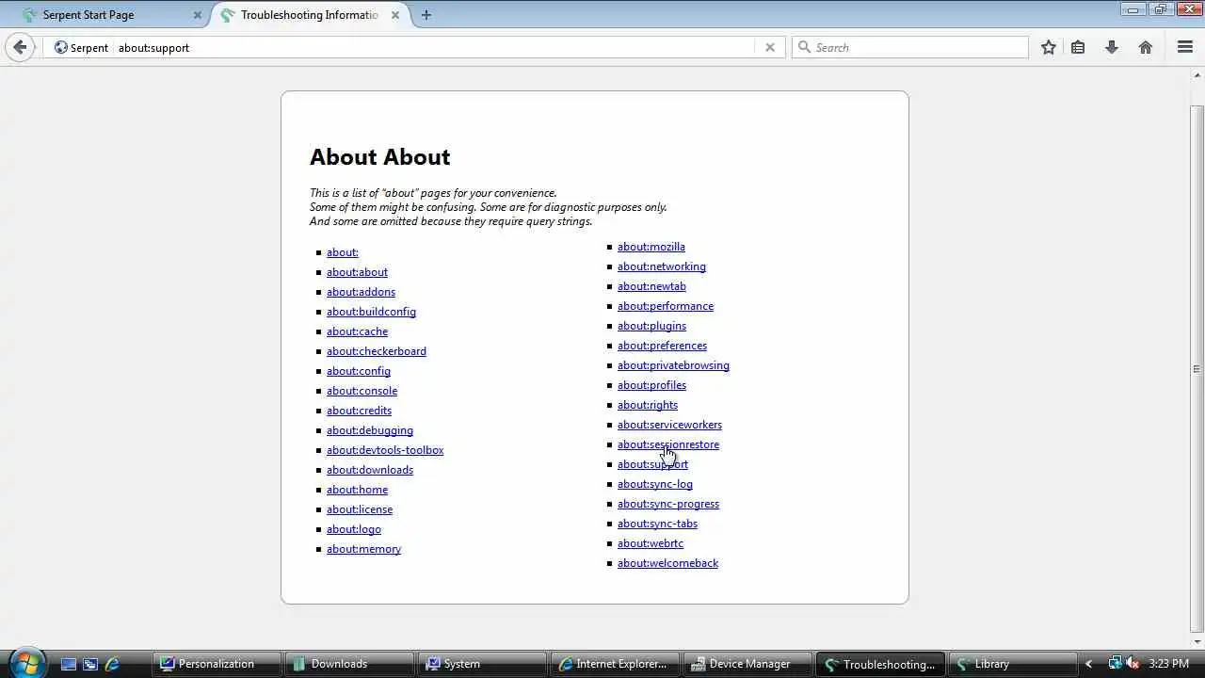Open the about:buildconfig link
Viewport: 1205px width, 678px height.
coord(371,312)
